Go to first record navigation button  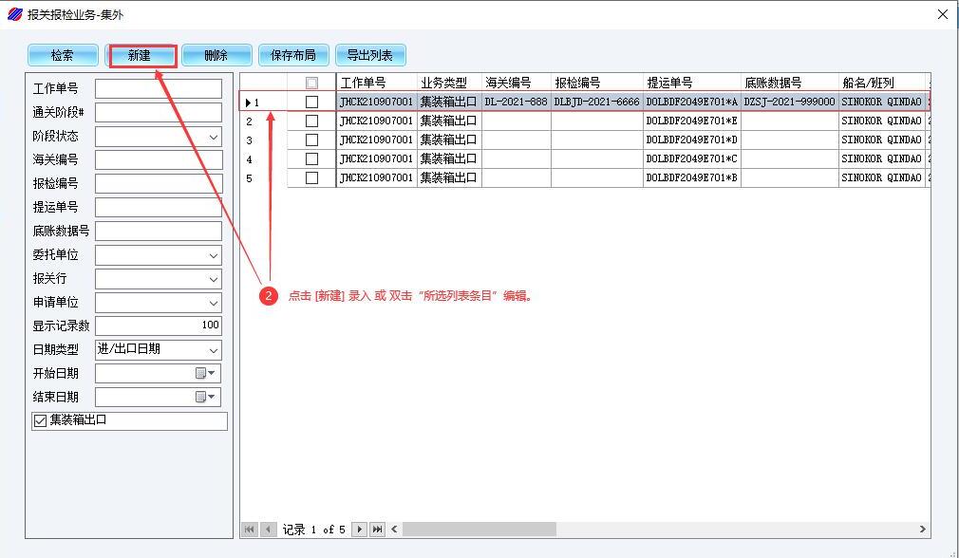pos(250,530)
